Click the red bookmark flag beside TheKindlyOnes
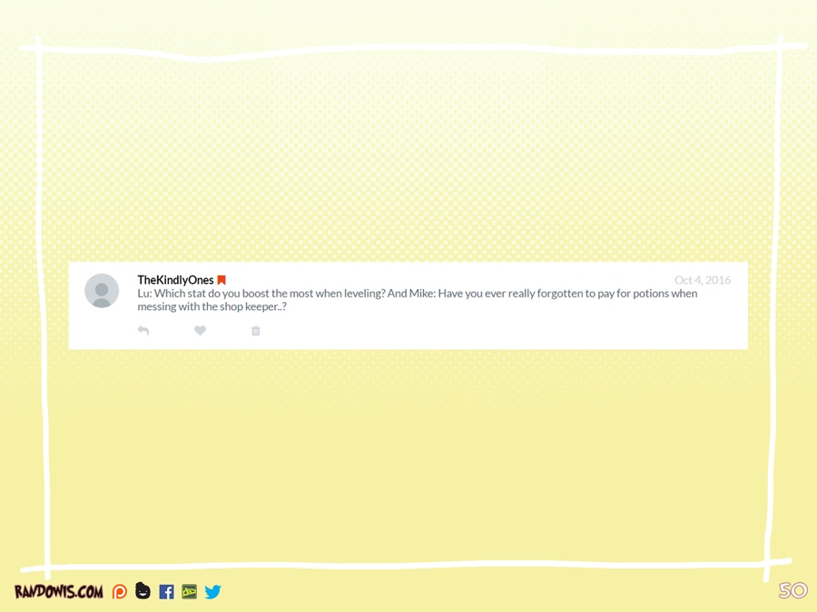The width and height of the screenshot is (817, 612). 221,280
